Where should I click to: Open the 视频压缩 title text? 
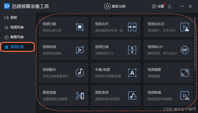[102, 47]
